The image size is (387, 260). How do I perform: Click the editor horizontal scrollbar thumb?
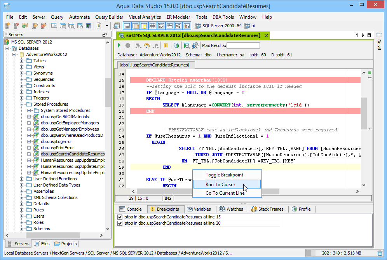tap(208, 191)
